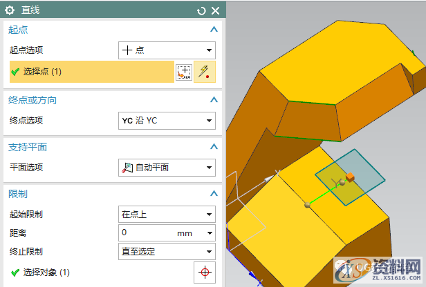Open the 终止限制 dropdown showing 直至选定
This screenshot has height=287, width=426.
click(167, 252)
